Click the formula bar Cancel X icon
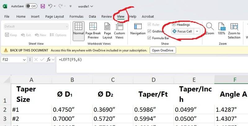 point(36,60)
